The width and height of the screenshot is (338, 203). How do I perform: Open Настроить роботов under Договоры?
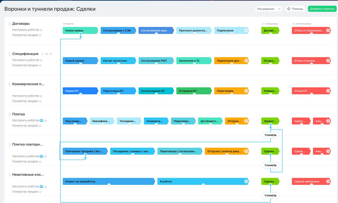coord(26,30)
